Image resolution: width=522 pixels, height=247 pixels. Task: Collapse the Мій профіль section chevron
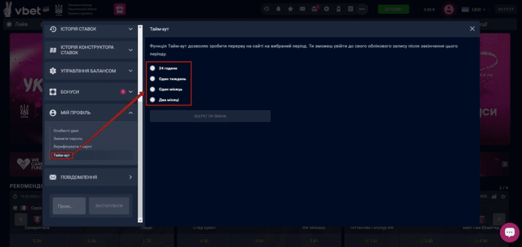pyautogui.click(x=130, y=113)
